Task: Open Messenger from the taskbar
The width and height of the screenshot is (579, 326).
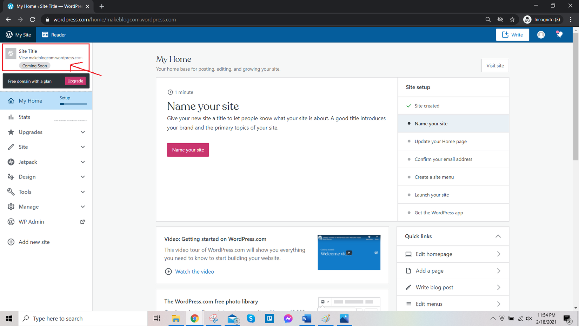Action: pyautogui.click(x=288, y=319)
